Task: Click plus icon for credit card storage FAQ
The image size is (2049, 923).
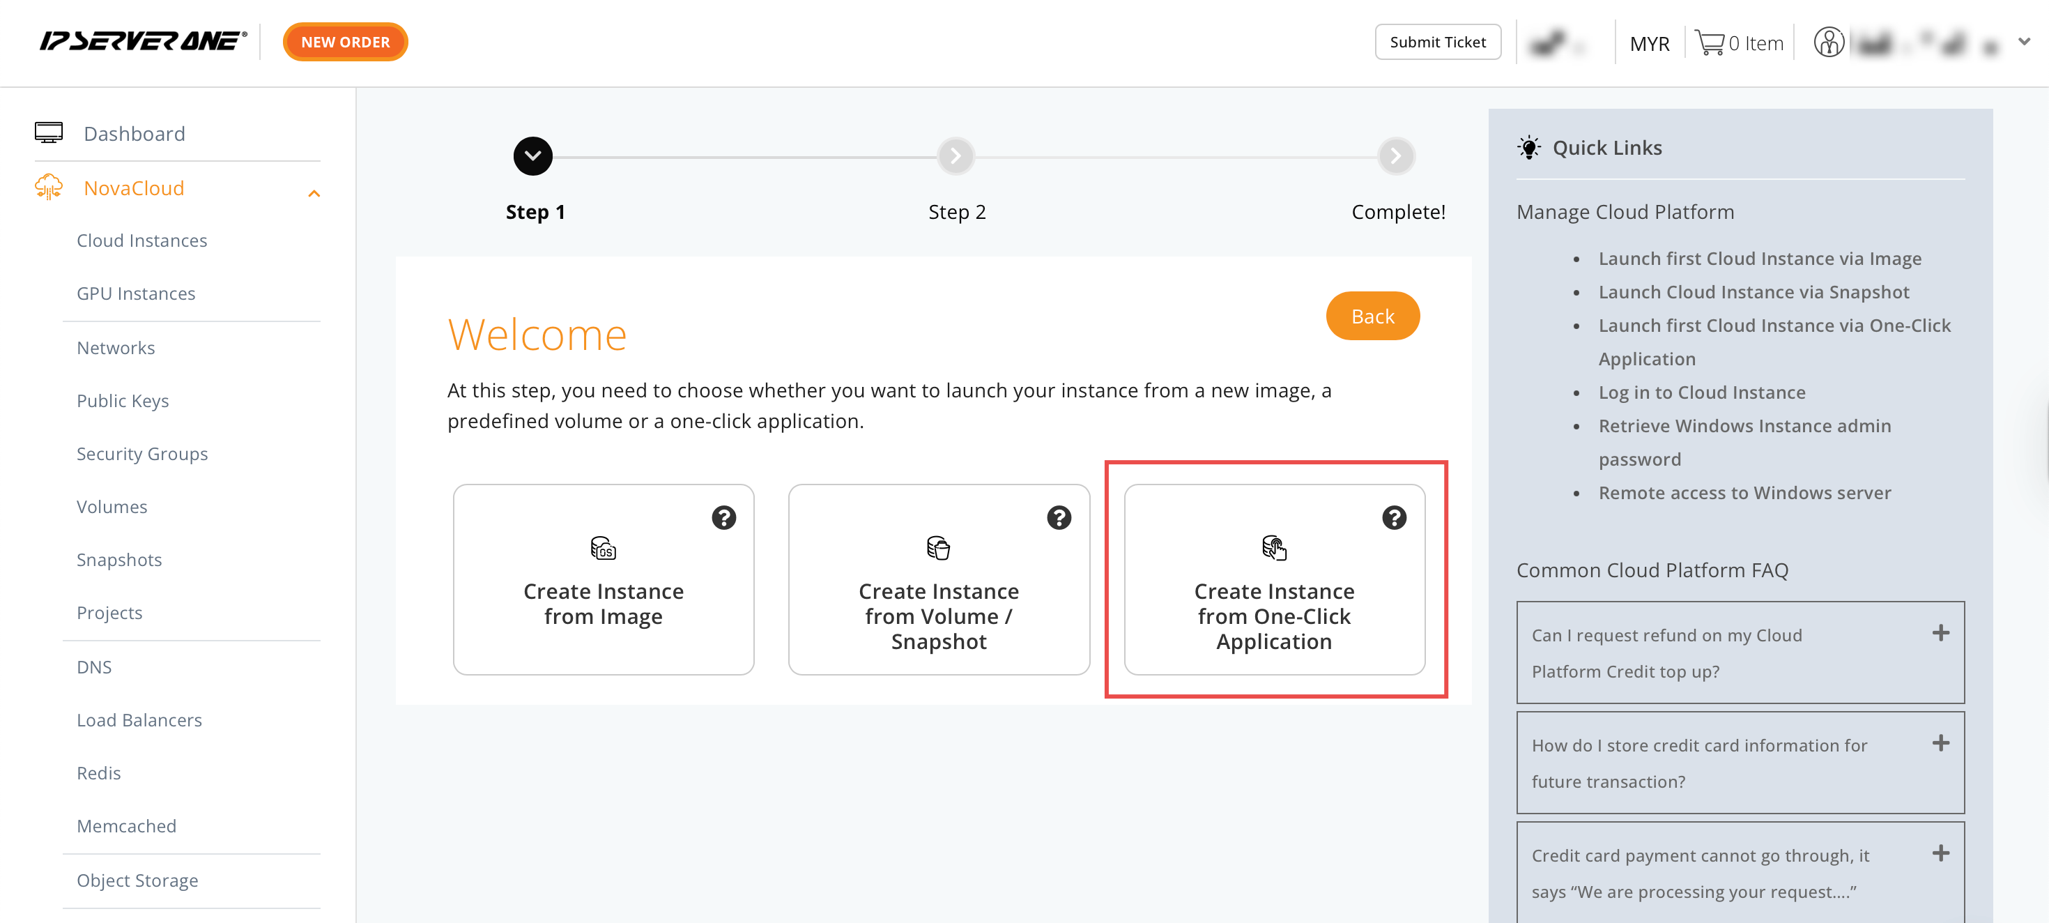Action: coord(1941,743)
